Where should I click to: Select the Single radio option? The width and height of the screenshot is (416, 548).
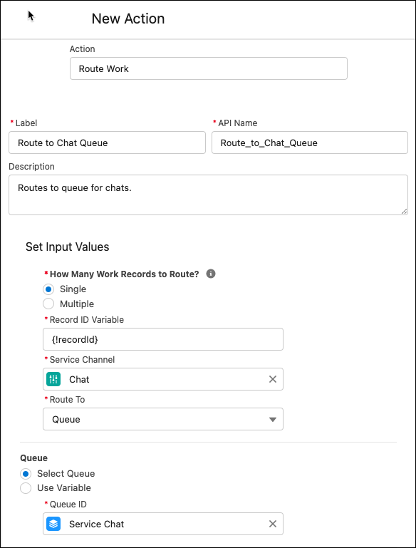pos(48,289)
